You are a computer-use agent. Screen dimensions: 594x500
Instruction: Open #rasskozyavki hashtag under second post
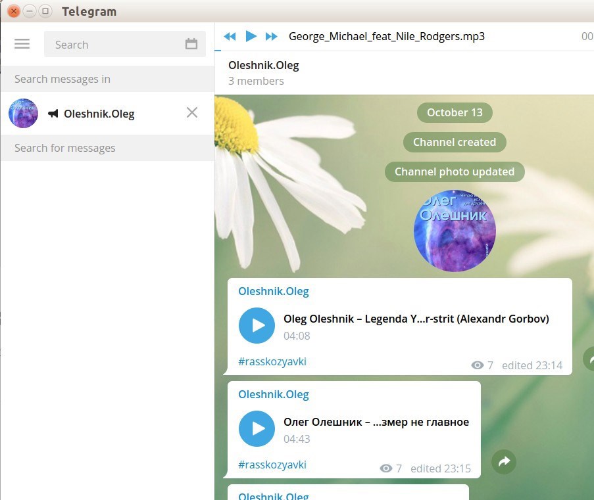tap(272, 465)
